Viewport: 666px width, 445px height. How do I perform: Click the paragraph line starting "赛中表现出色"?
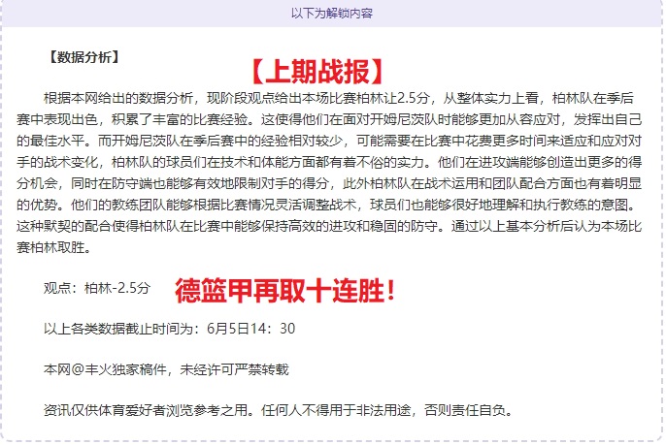pyautogui.click(x=329, y=119)
